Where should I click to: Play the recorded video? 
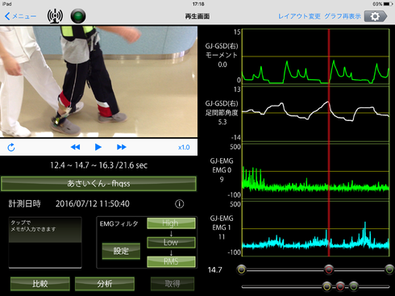(x=98, y=147)
